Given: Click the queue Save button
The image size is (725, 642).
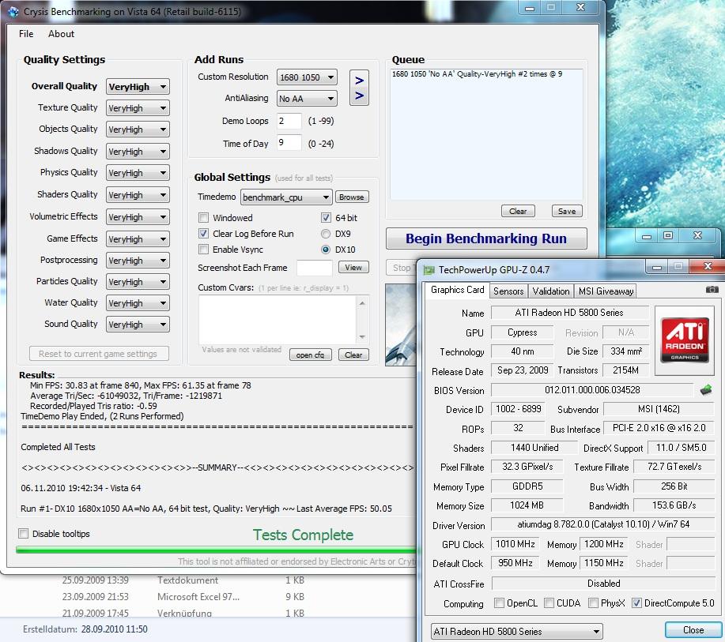Looking at the screenshot, I should [567, 211].
